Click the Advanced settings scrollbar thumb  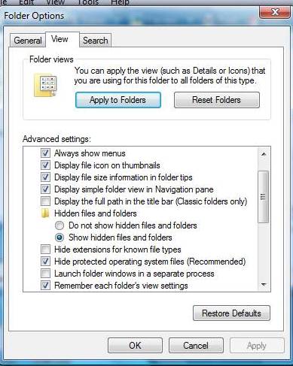pos(264,197)
